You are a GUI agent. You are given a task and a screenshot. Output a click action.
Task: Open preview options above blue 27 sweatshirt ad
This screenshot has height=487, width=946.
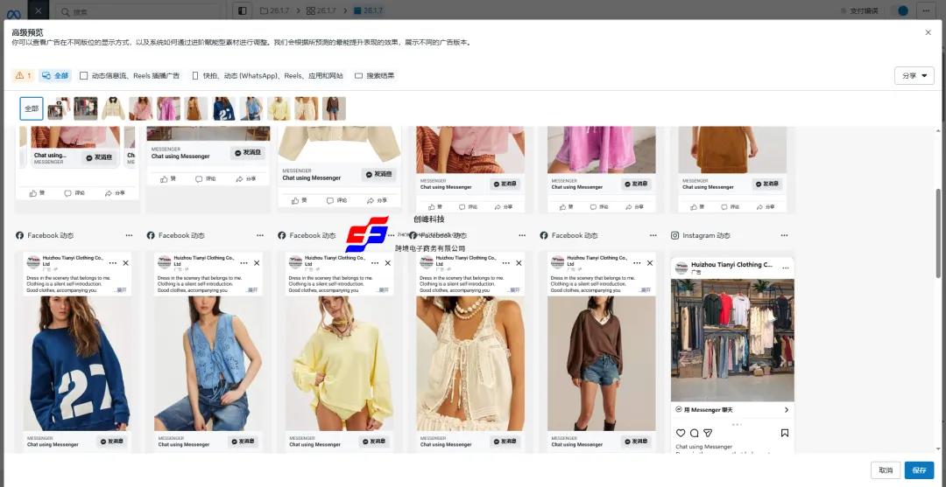tap(129, 235)
